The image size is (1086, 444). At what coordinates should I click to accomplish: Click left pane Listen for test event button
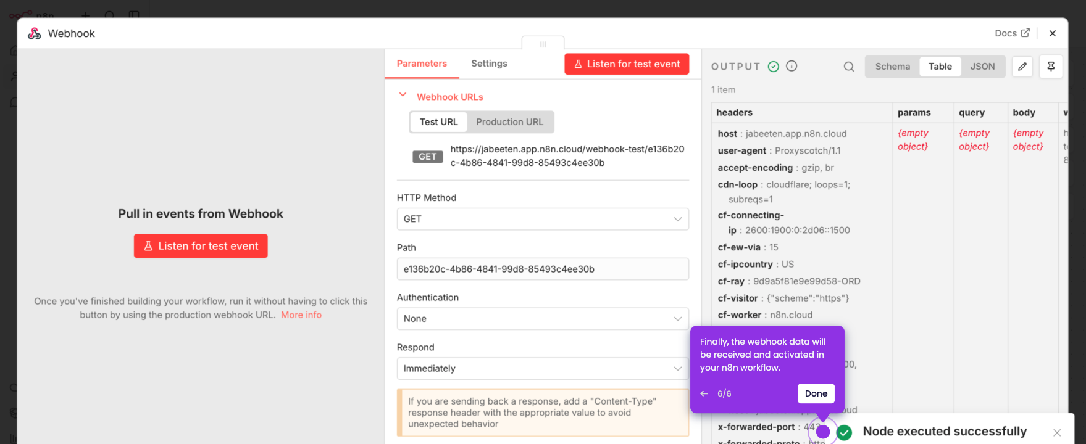[x=201, y=246]
